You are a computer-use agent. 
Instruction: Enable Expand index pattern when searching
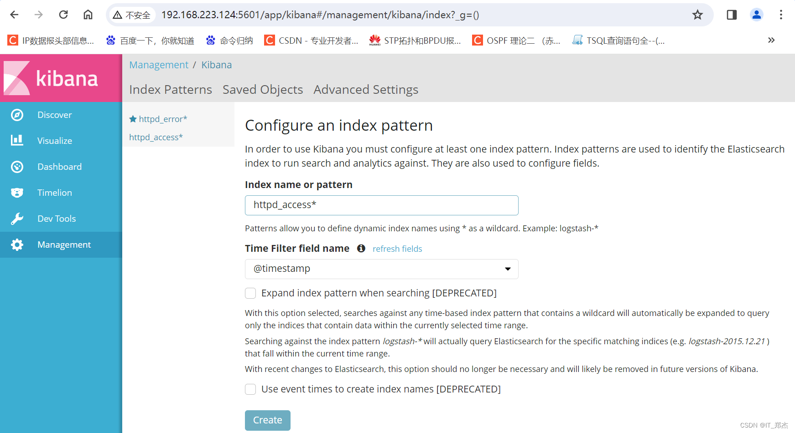[250, 293]
